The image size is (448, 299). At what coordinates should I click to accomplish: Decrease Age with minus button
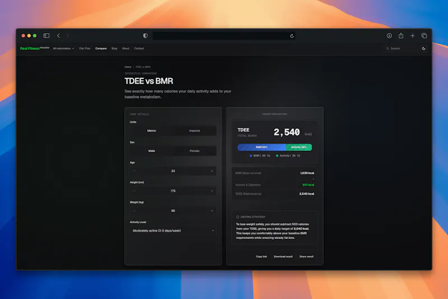click(x=134, y=171)
